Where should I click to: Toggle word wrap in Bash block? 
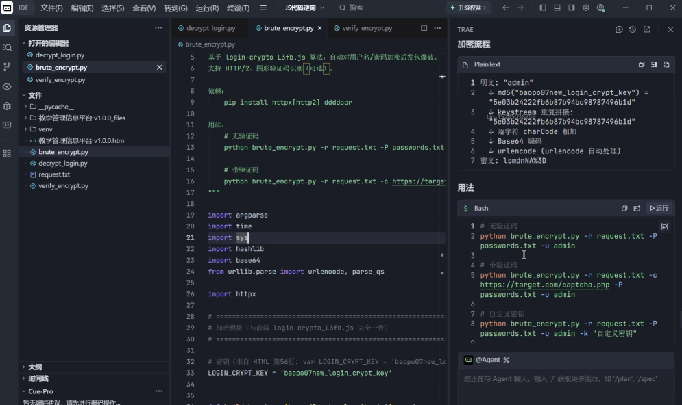tap(664, 226)
